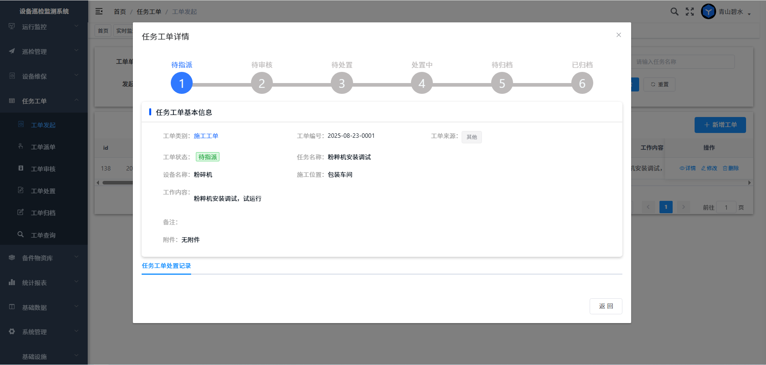The height and width of the screenshot is (365, 766).
Task: Click the sidebar collapse hamburger icon
Action: tap(99, 12)
